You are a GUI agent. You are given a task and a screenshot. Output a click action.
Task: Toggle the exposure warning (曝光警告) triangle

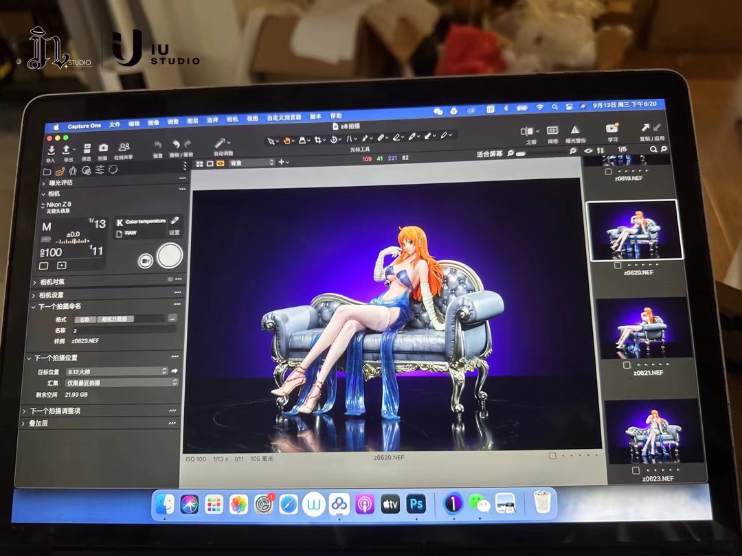coord(574,130)
